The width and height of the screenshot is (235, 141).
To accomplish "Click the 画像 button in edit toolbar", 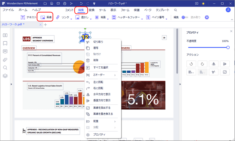I will (x=46, y=17).
